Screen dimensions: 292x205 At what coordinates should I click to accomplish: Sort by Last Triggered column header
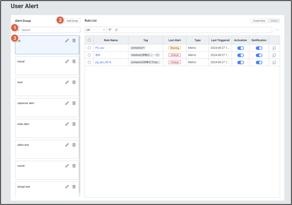(x=220, y=40)
